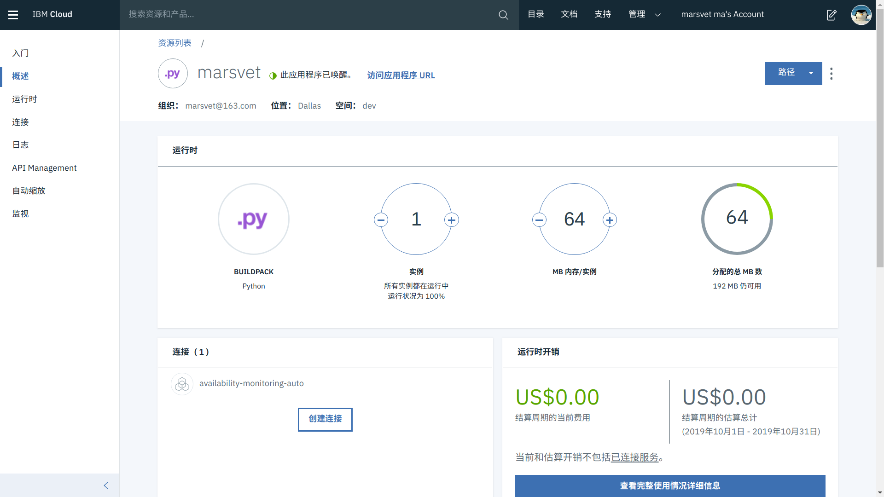Increase MB memory per instance
The image size is (884, 497).
[610, 220]
